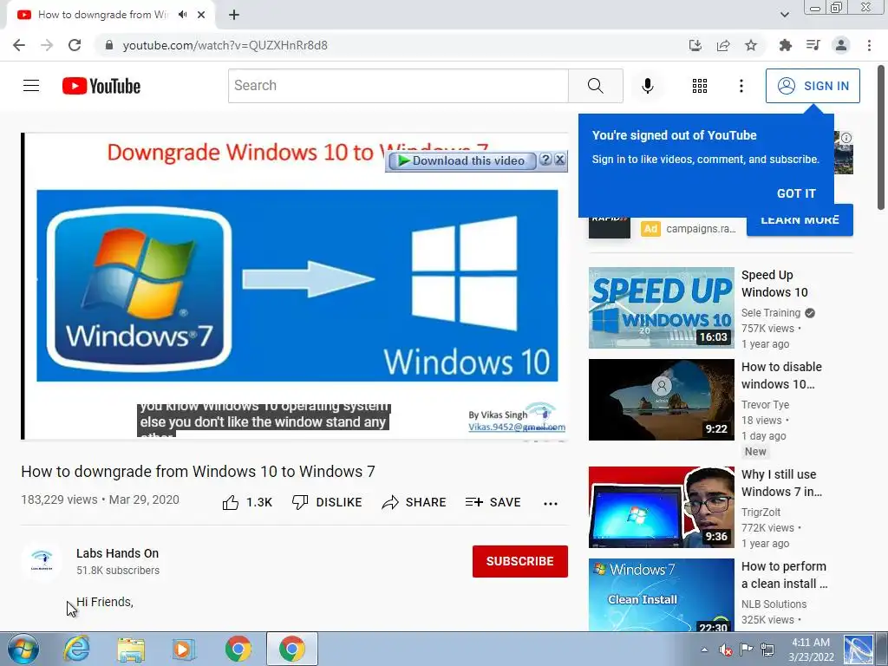Expand the tab search chevron

[x=784, y=15]
